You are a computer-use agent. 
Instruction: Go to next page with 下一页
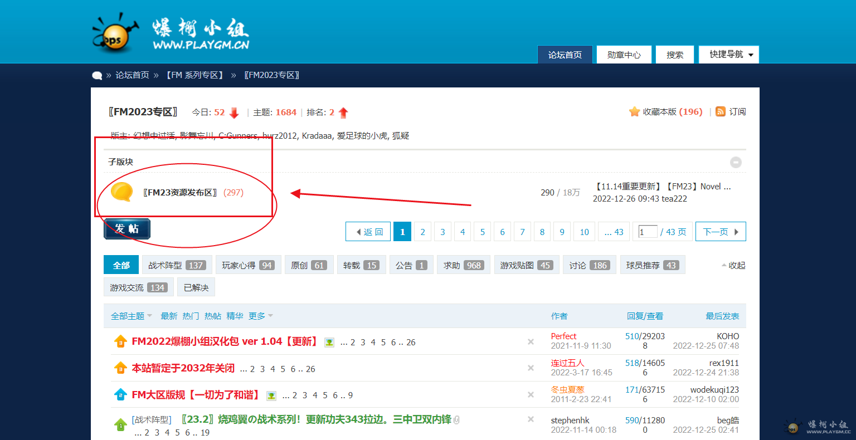(721, 232)
